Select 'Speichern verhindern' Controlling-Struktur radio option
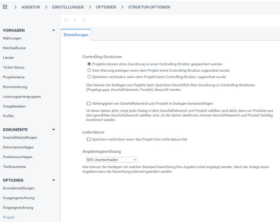 click(x=89, y=77)
